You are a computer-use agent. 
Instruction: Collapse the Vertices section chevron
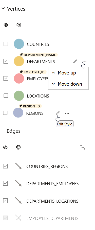[3, 9]
